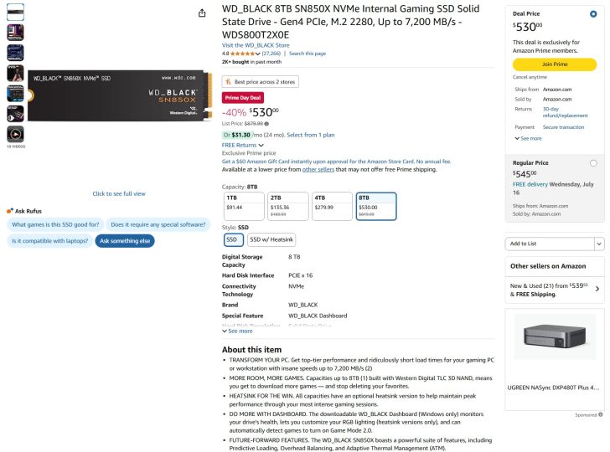The image size is (610, 452).
Task: Select the 2TB capacity option
Action: click(x=288, y=206)
